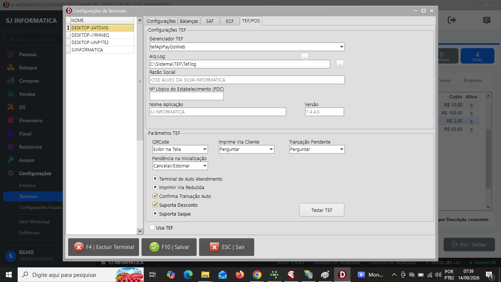This screenshot has width=501, height=282.
Task: Select the Acesso key icon in sidebar
Action: point(11,160)
